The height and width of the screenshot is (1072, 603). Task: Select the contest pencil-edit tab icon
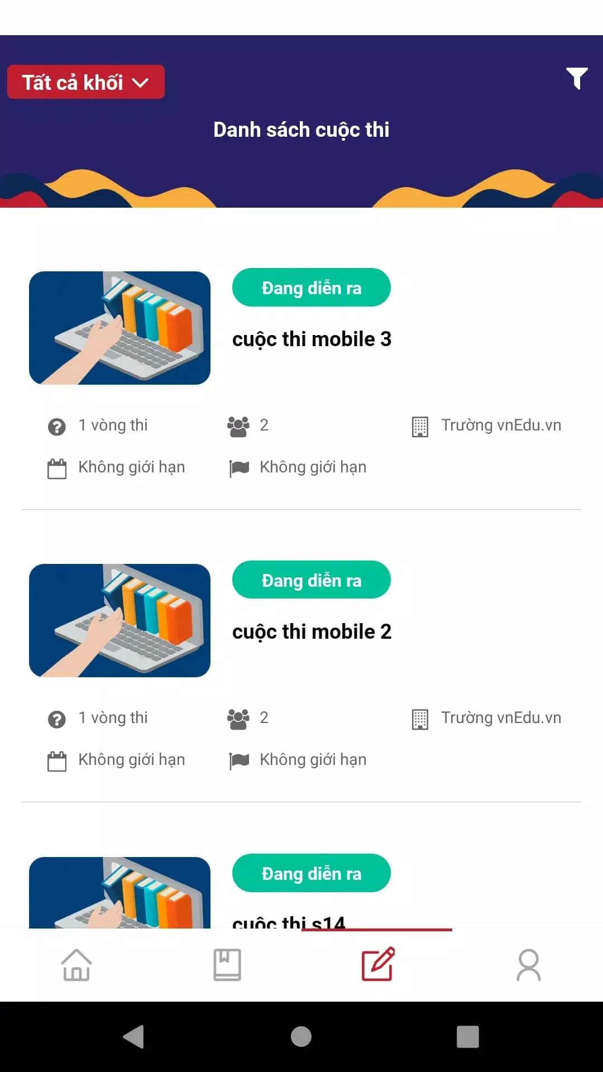tap(378, 964)
